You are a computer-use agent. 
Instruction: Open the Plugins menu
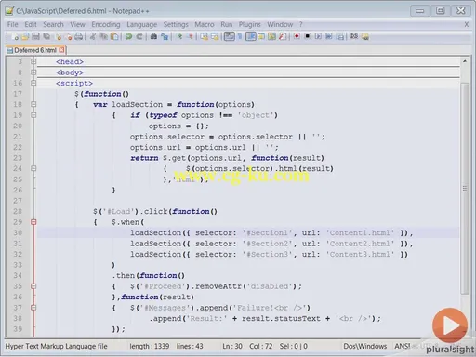point(249,24)
